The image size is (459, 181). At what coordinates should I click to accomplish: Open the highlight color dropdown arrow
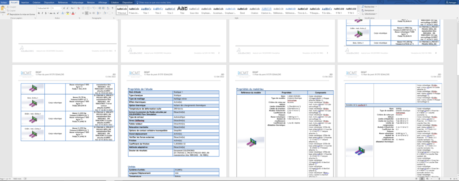70,13
